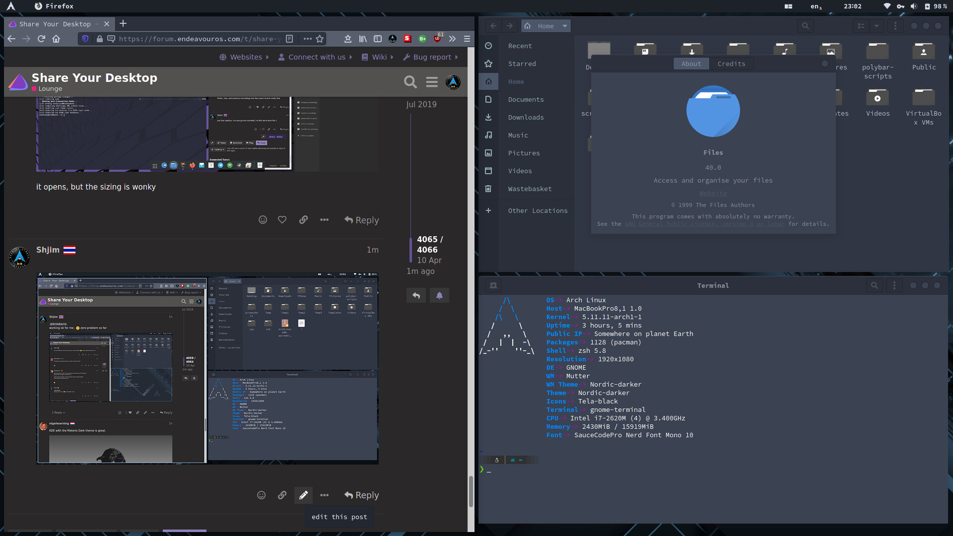
Task: Click the Firefox page vertical scrollbar thumb
Action: click(471, 491)
